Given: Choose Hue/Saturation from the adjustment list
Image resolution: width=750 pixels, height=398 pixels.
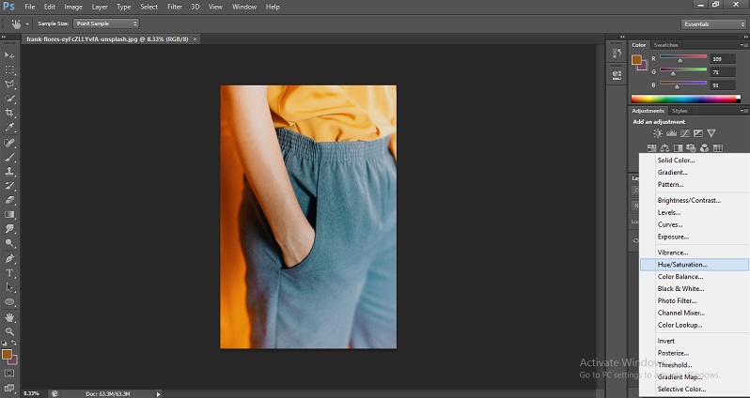Looking at the screenshot, I should (x=682, y=265).
